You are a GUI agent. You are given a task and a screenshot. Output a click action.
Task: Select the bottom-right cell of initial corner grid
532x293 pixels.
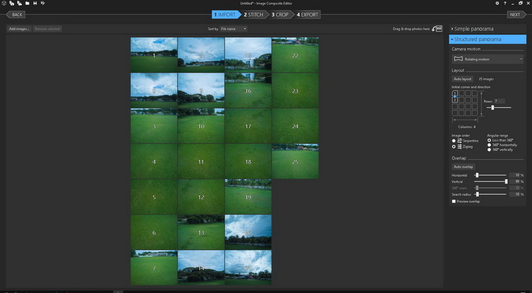[475, 113]
